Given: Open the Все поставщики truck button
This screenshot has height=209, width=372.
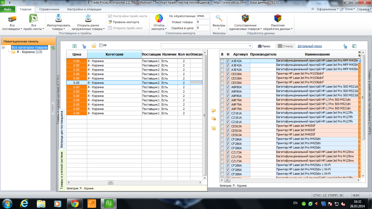Looking at the screenshot, I should coord(12,23).
